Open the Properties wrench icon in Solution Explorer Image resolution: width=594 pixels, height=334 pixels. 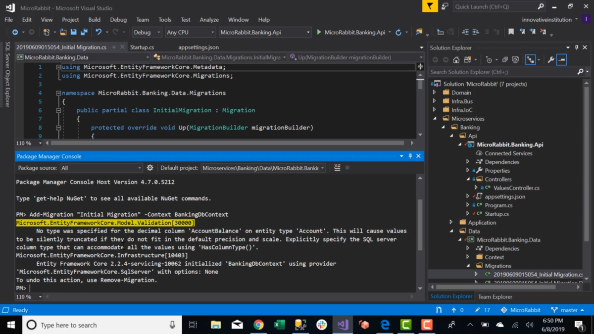551,60
